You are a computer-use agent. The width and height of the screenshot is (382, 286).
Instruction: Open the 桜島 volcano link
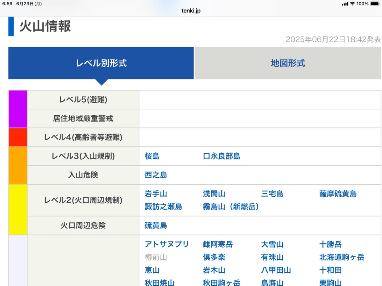coord(152,156)
